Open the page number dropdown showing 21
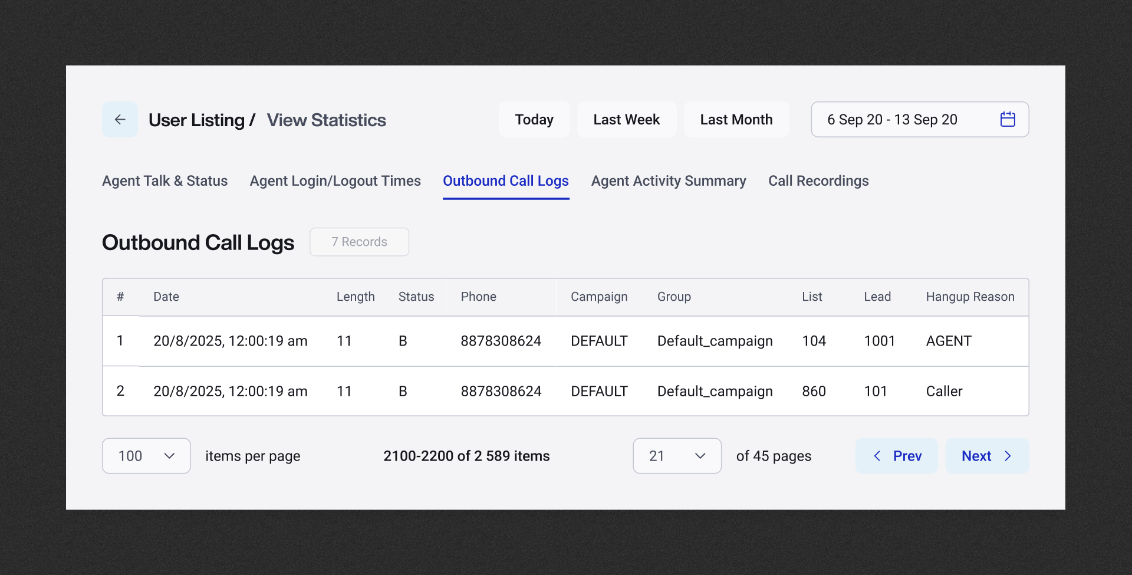This screenshot has height=575, width=1132. 676,455
